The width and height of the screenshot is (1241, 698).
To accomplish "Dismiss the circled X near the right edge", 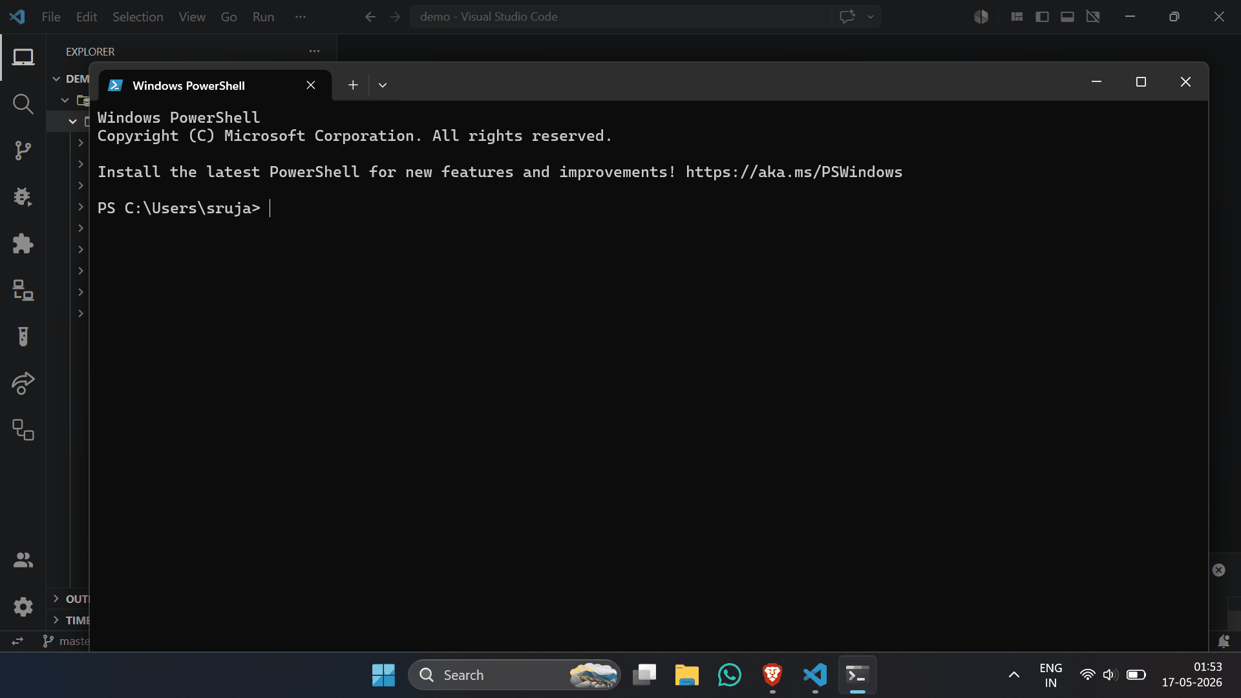I will pyautogui.click(x=1219, y=570).
